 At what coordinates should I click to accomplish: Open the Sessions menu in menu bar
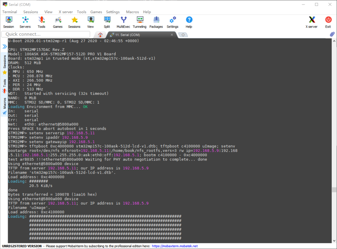(30, 12)
